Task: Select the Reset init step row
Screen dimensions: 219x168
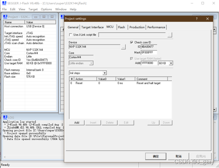Action: coord(121,83)
